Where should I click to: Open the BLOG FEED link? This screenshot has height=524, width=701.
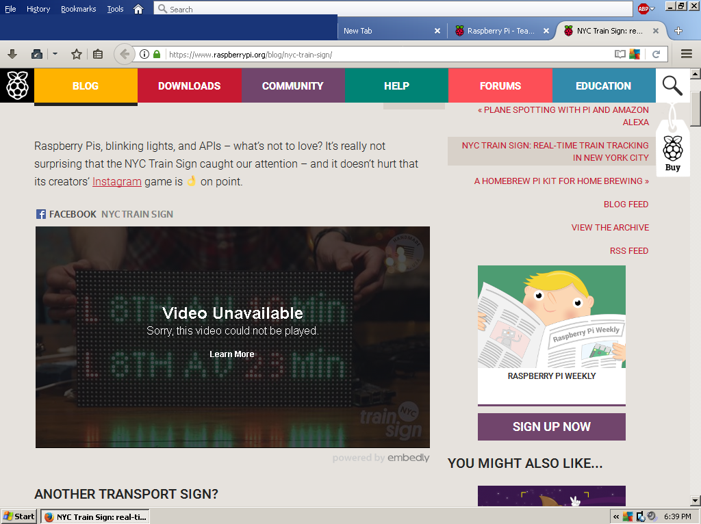pos(626,204)
